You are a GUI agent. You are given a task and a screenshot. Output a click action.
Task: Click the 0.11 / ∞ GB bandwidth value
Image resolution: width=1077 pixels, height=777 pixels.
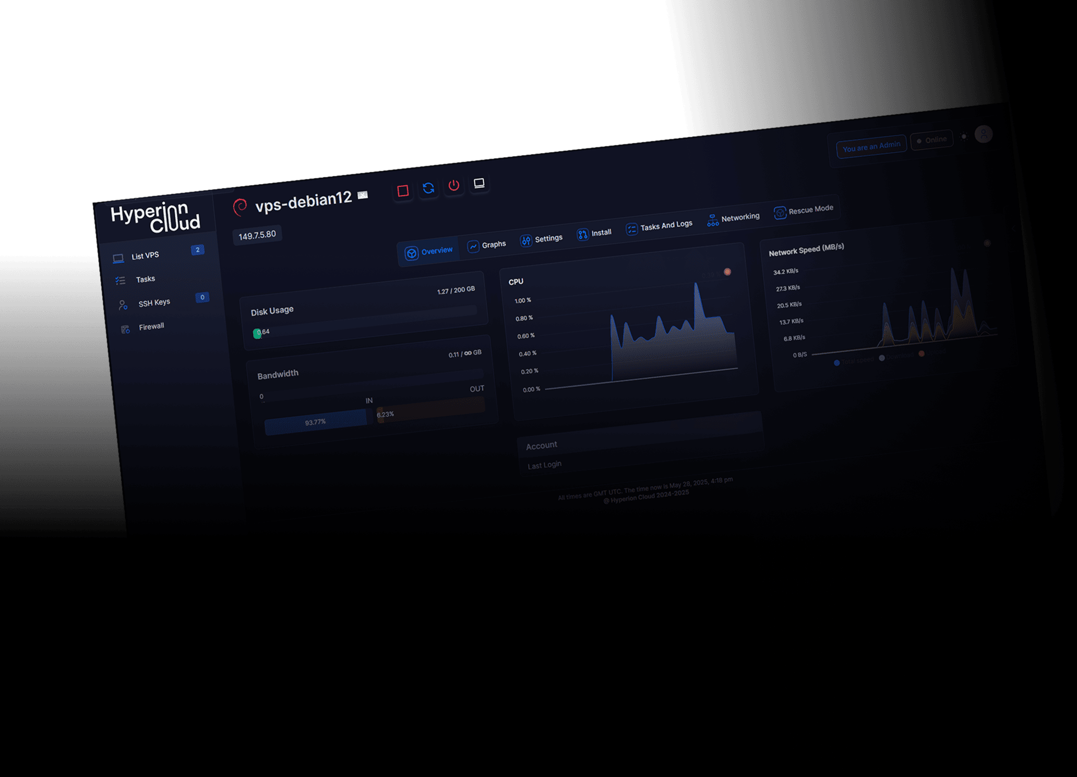click(465, 354)
